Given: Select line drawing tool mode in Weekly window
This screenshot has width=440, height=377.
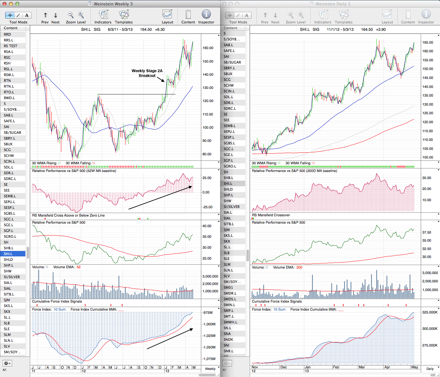Looking at the screenshot, I should coord(18,15).
